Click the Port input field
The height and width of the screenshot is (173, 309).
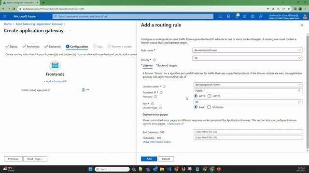(x=248, y=102)
